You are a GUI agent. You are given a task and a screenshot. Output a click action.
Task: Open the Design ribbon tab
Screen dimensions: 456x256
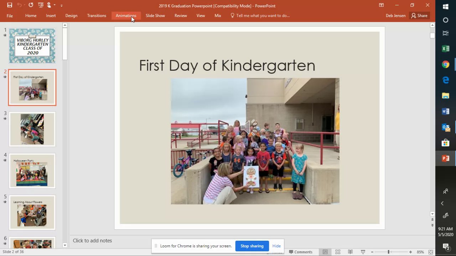pos(71,16)
